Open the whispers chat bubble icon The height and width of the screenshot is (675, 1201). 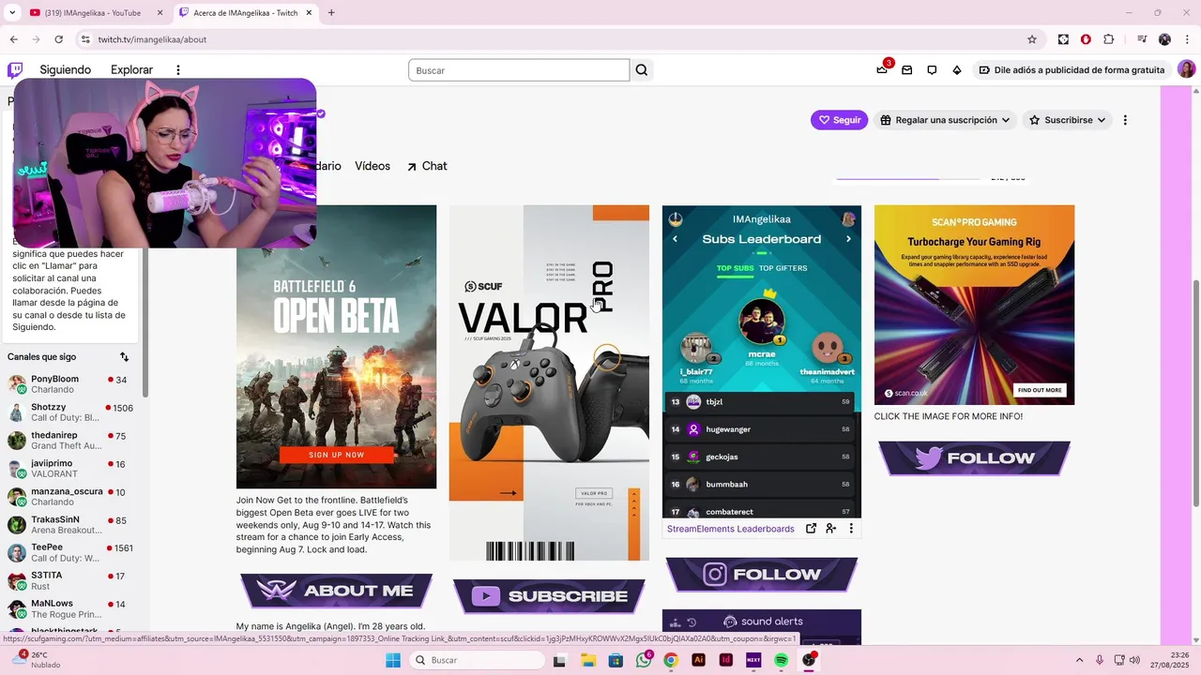click(932, 69)
